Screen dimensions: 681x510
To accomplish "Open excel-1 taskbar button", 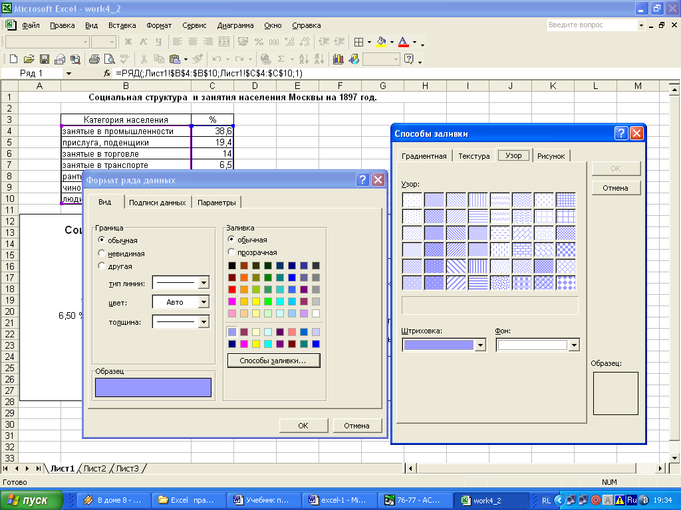I will click(x=340, y=500).
